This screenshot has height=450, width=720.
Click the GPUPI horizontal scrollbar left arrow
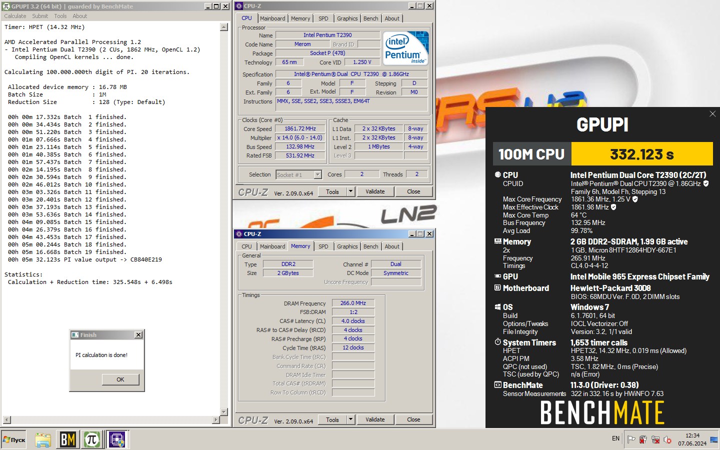pos(7,420)
